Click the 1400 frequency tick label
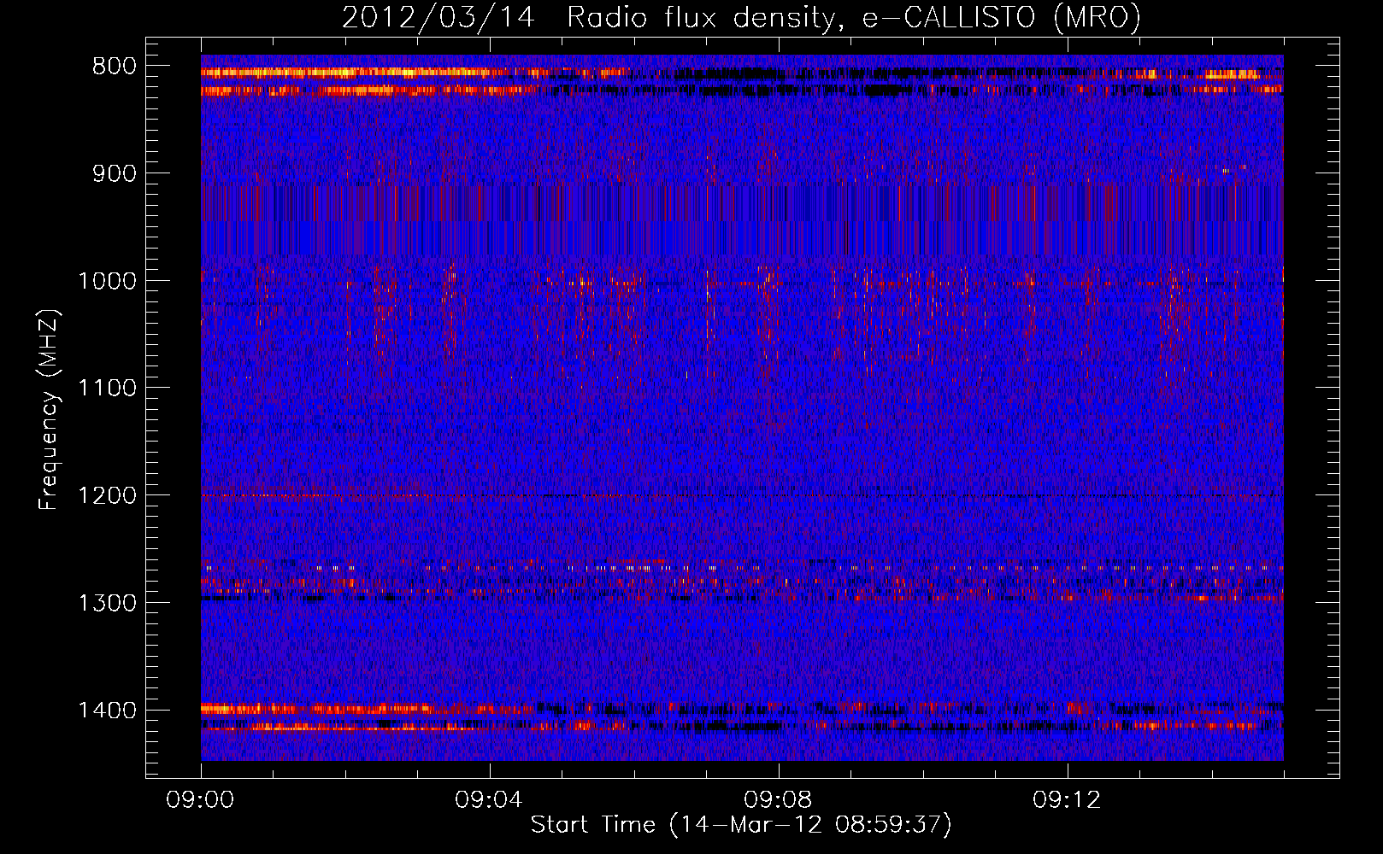Image resolution: width=1383 pixels, height=854 pixels. (x=107, y=711)
